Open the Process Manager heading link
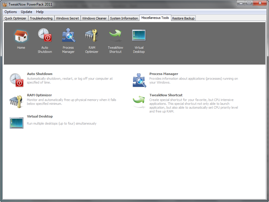 pos(164,74)
